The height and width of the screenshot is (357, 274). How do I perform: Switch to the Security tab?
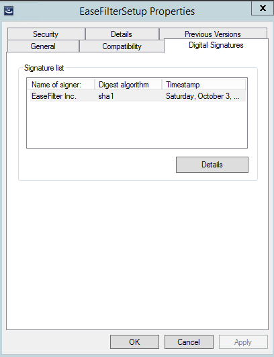coord(46,34)
